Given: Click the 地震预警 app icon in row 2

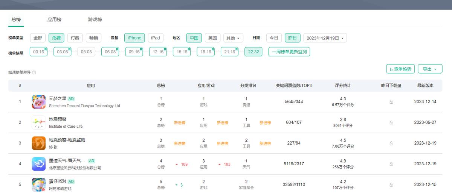Looking at the screenshot, I should pyautogui.click(x=39, y=122).
